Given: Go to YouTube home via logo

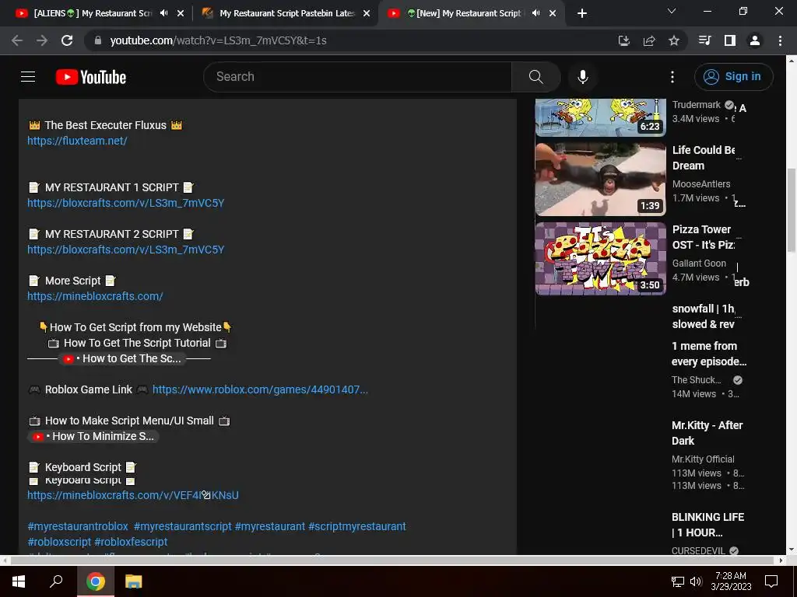Looking at the screenshot, I should click(x=91, y=77).
